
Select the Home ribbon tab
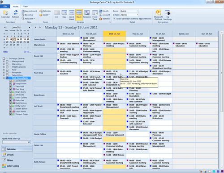coord(16,6)
